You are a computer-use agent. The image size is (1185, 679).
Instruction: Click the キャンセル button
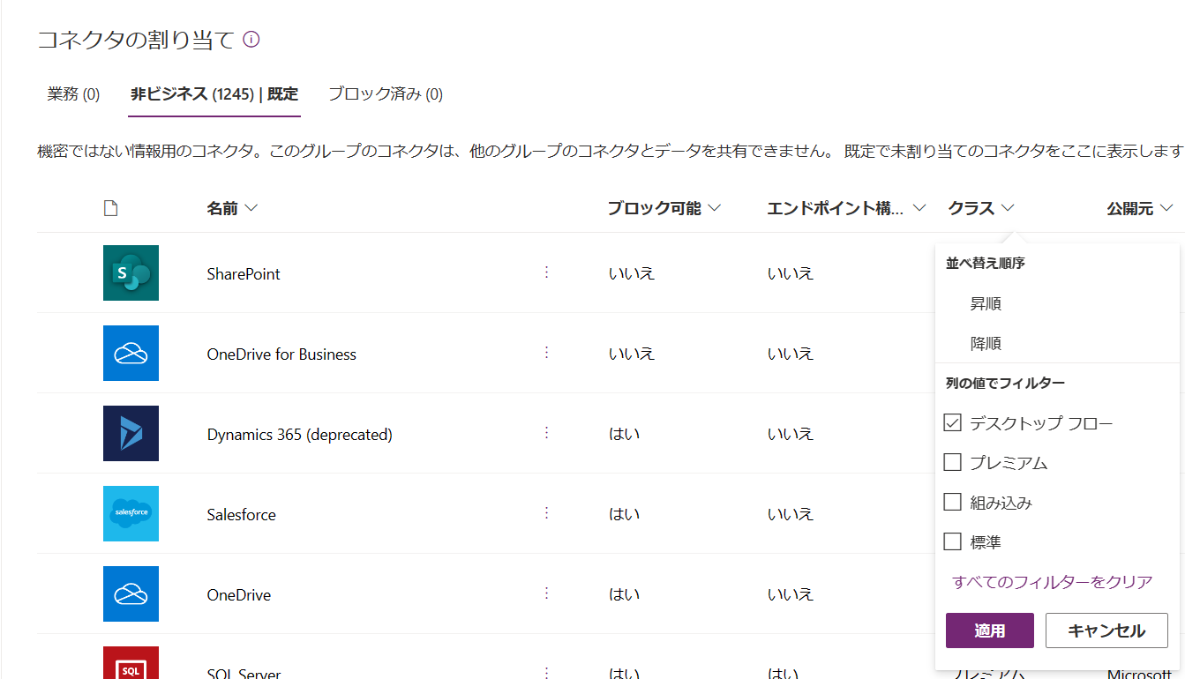(1106, 630)
